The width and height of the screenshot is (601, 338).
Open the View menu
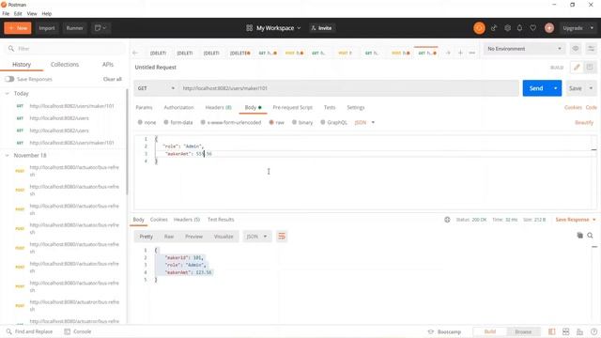point(32,13)
